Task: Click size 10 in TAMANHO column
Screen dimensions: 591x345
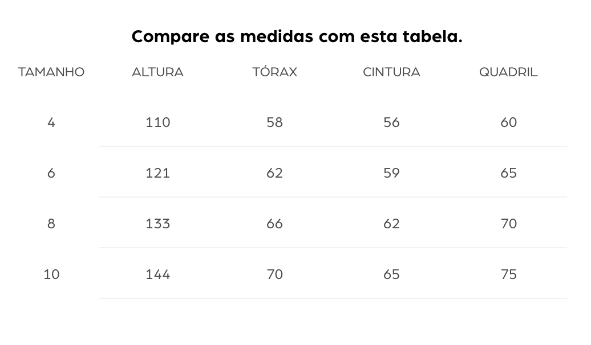Action: pos(51,274)
